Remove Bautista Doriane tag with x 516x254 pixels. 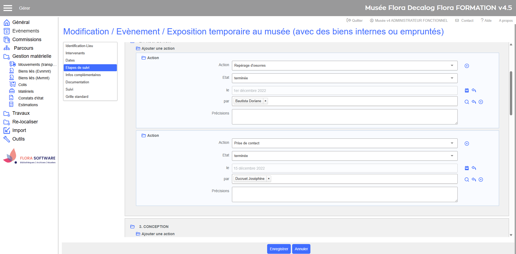pos(266,101)
